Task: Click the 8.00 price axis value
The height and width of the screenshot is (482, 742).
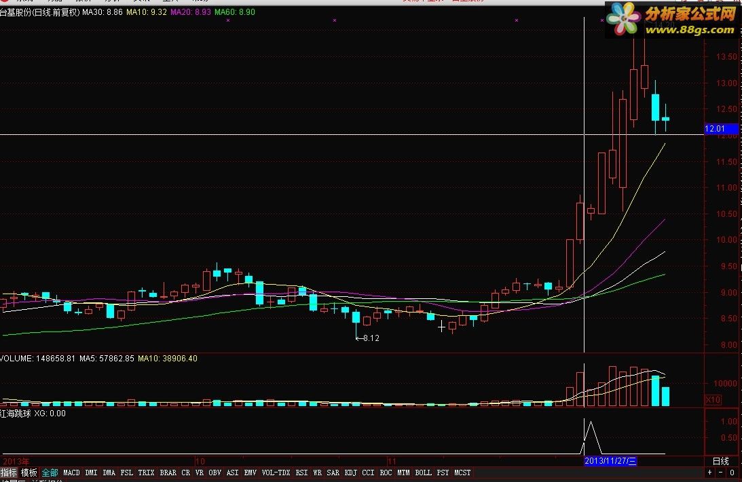Action: click(x=728, y=345)
